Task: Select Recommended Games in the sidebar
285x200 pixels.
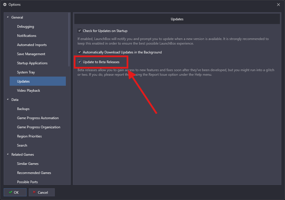Action: pyautogui.click(x=34, y=173)
